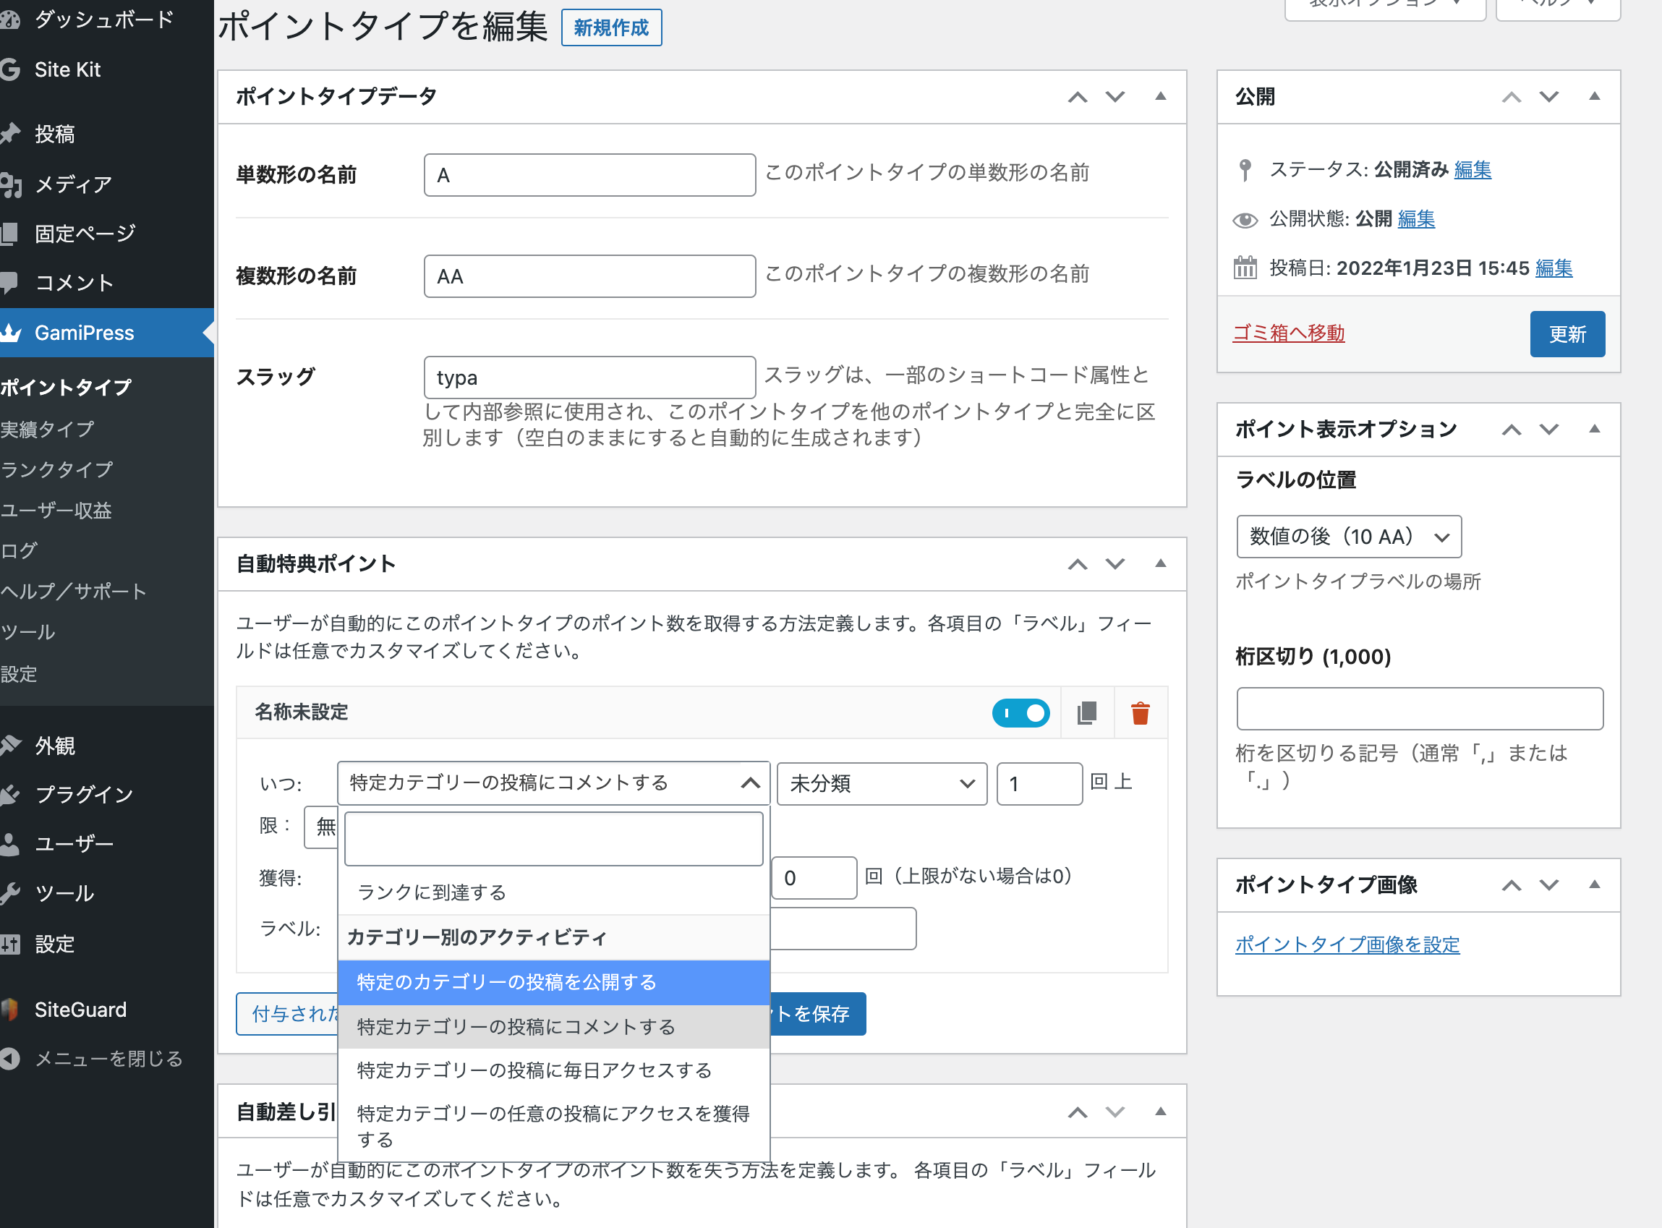
Task: Focus the 複数形の名前 field
Action: click(589, 276)
